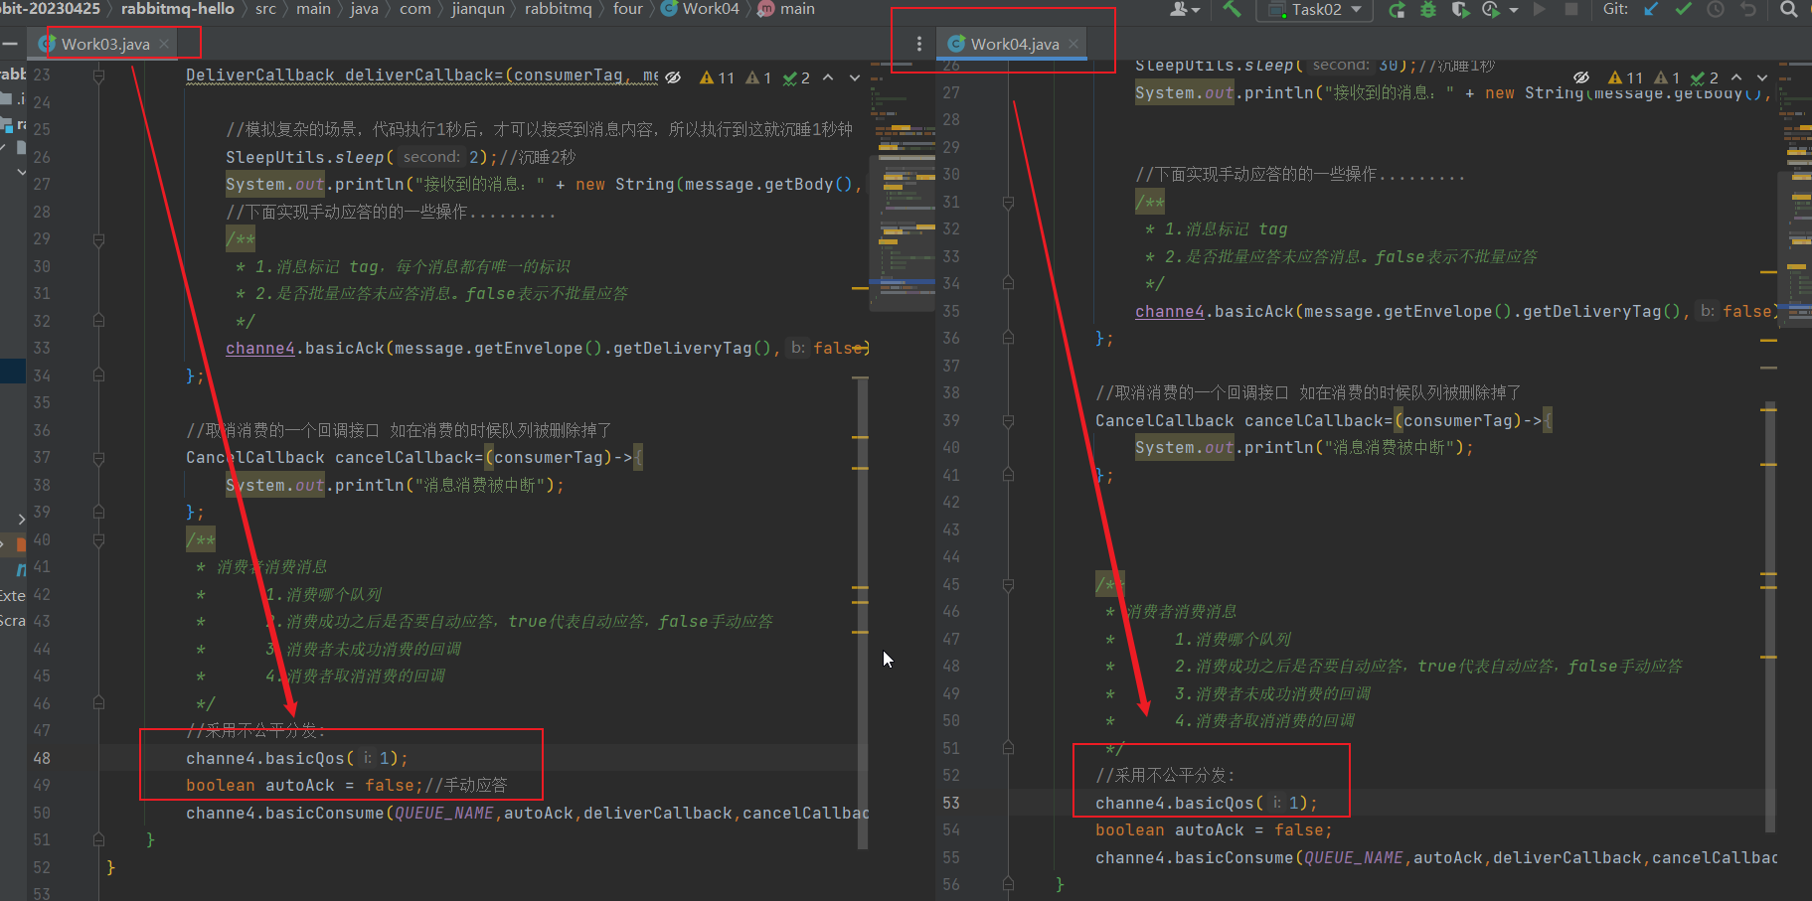Toggle fold marker at line 40 in Work03
The width and height of the screenshot is (1812, 901).
[x=98, y=540]
